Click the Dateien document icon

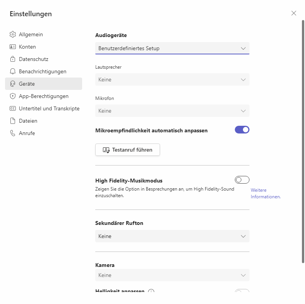point(12,121)
